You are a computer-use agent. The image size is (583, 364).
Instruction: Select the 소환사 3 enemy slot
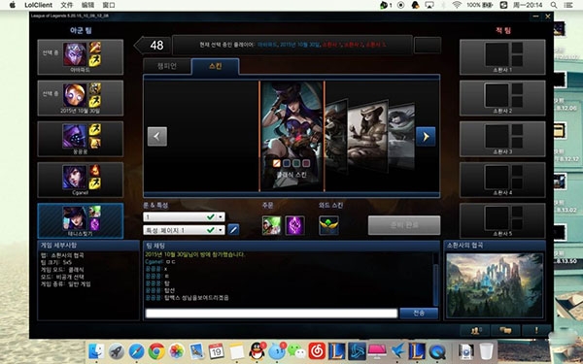coord(502,139)
